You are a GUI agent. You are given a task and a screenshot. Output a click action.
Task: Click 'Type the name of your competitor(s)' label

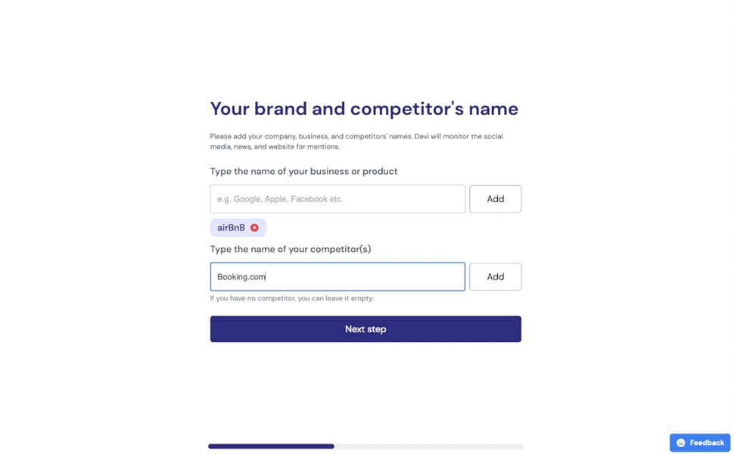[291, 249]
